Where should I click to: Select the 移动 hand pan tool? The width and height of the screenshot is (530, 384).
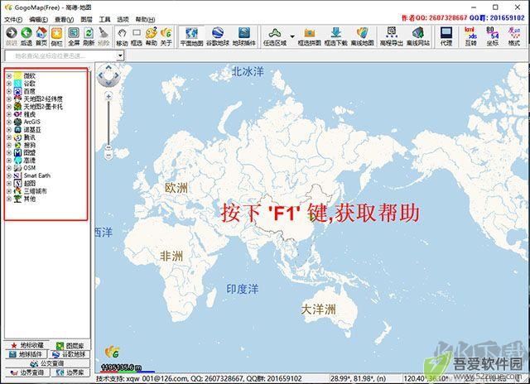(122, 36)
